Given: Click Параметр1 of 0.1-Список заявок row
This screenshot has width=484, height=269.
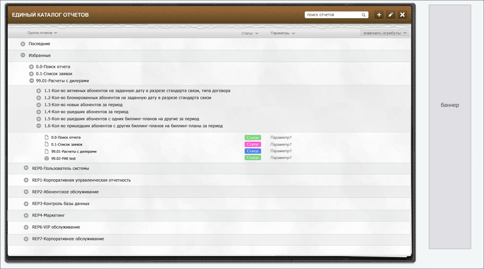Looking at the screenshot, I should 281,145.
